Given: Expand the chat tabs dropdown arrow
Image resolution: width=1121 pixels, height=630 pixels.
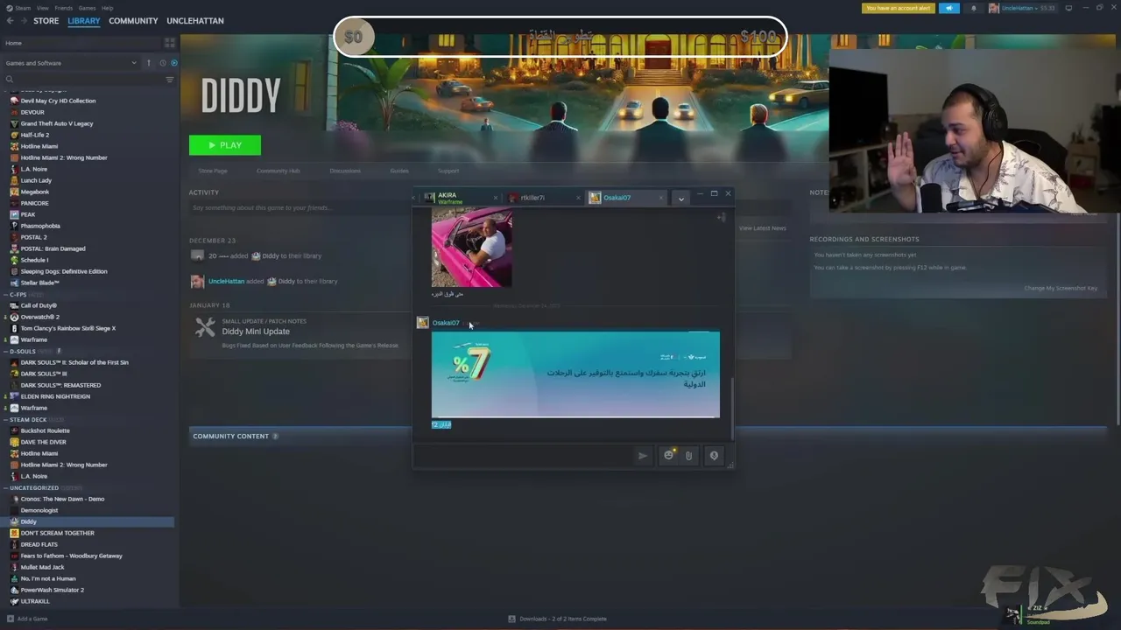Looking at the screenshot, I should 680,199.
